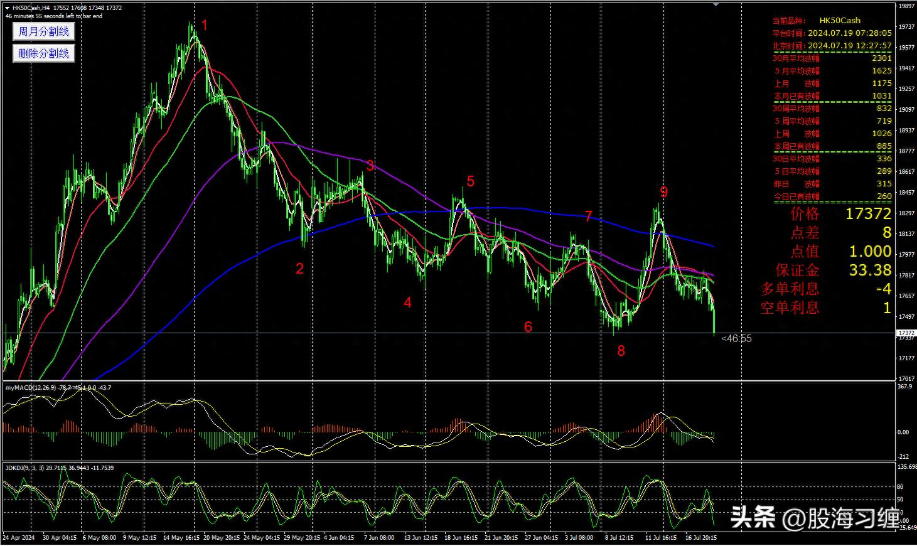Viewport: 917px width, 546px height.
Task: Click the 多单利息 value -4
Action: (884, 289)
